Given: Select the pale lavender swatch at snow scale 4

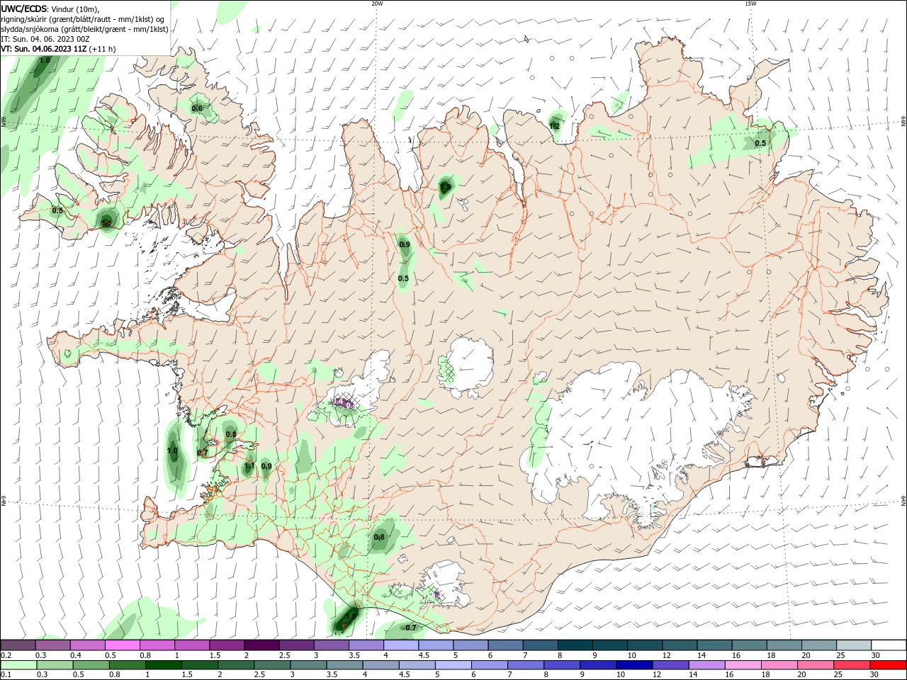Looking at the screenshot, I should 400,645.
